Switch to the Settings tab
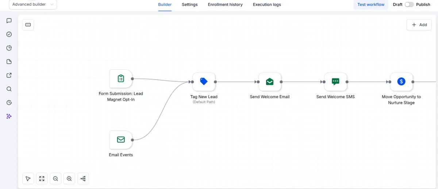The height and width of the screenshot is (189, 438). click(x=190, y=5)
